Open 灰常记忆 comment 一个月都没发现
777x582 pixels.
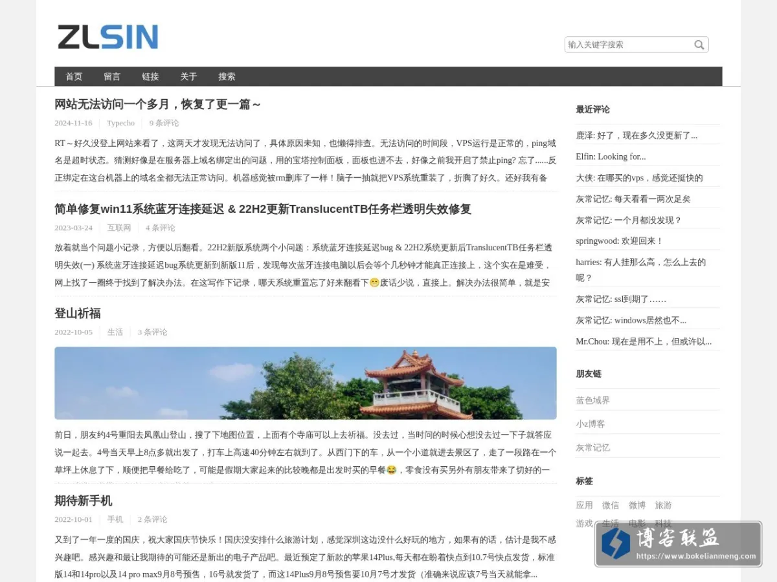coord(629,220)
